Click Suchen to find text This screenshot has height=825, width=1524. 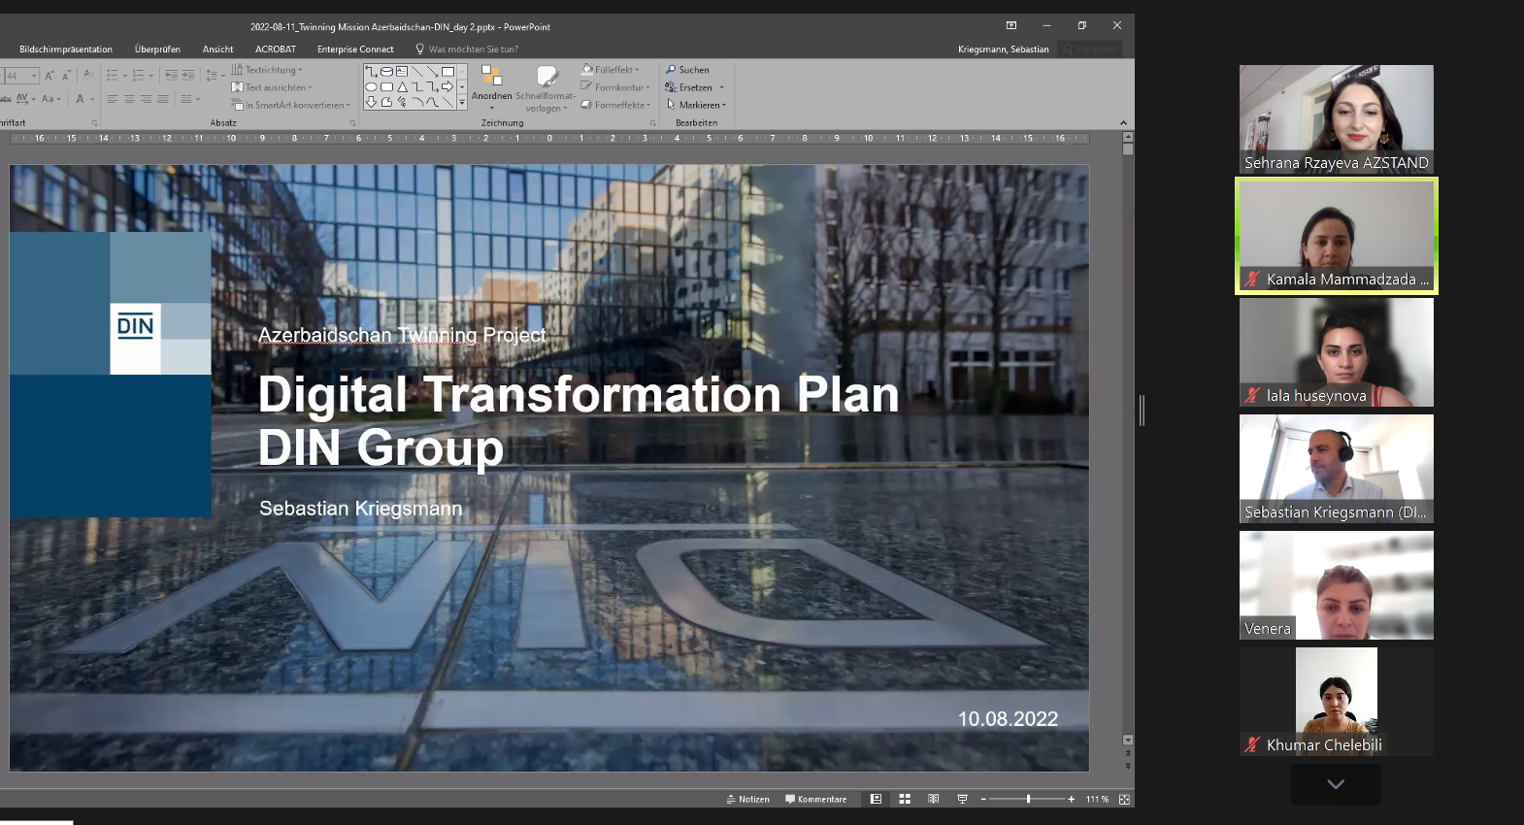tap(687, 70)
